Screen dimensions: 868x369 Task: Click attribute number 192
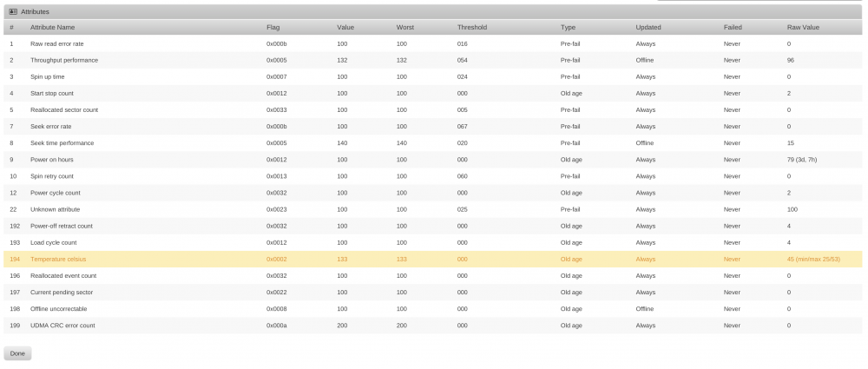click(x=15, y=227)
